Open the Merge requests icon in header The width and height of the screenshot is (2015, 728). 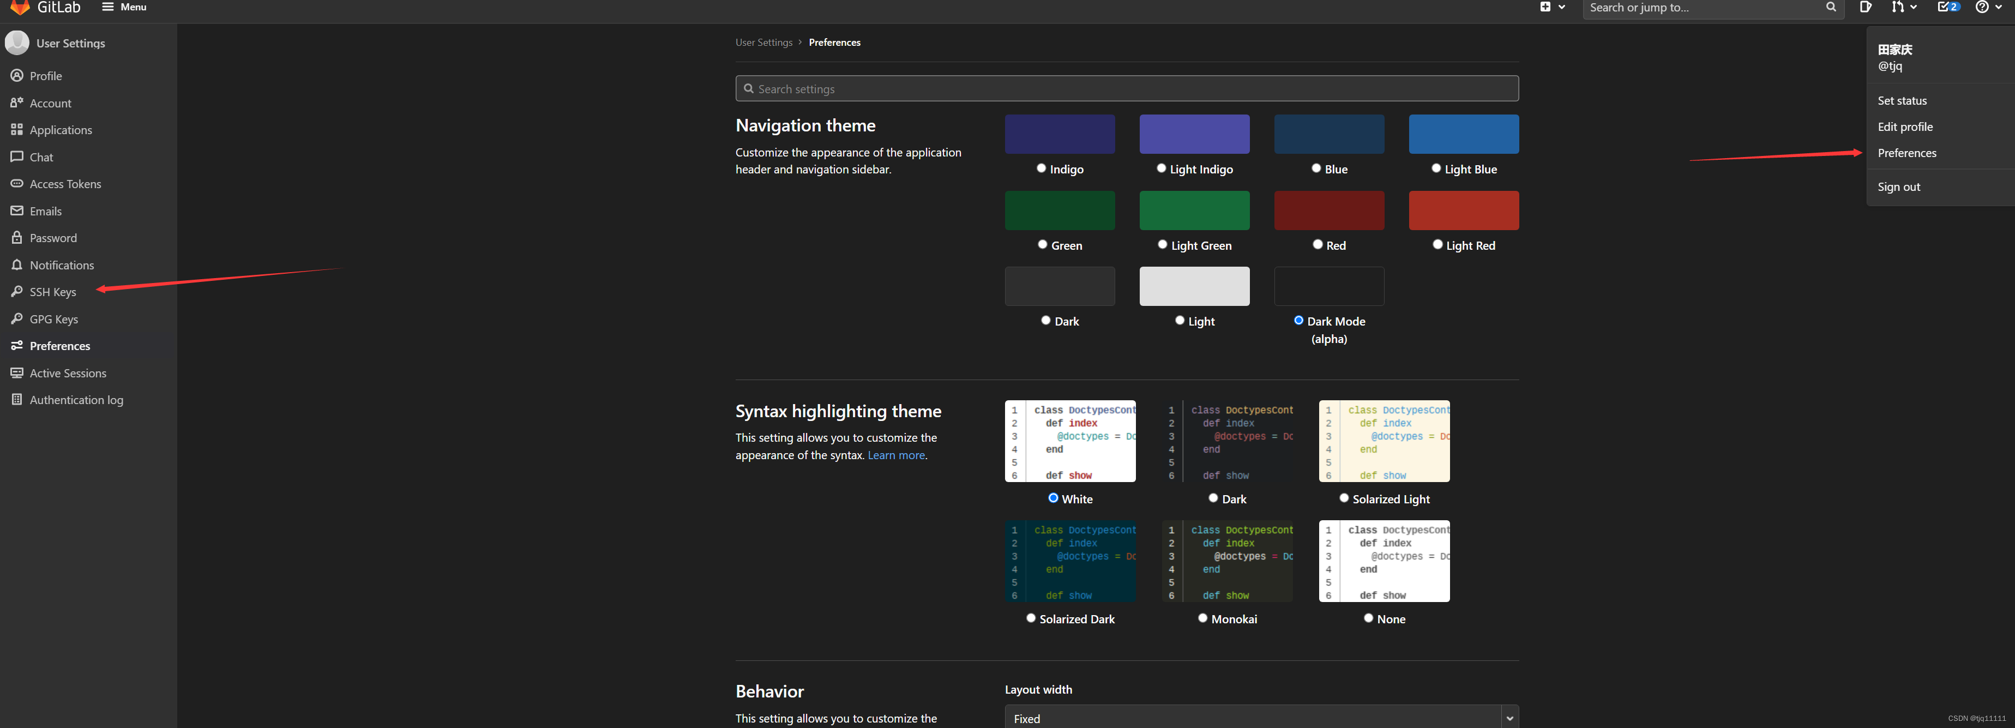click(1897, 7)
